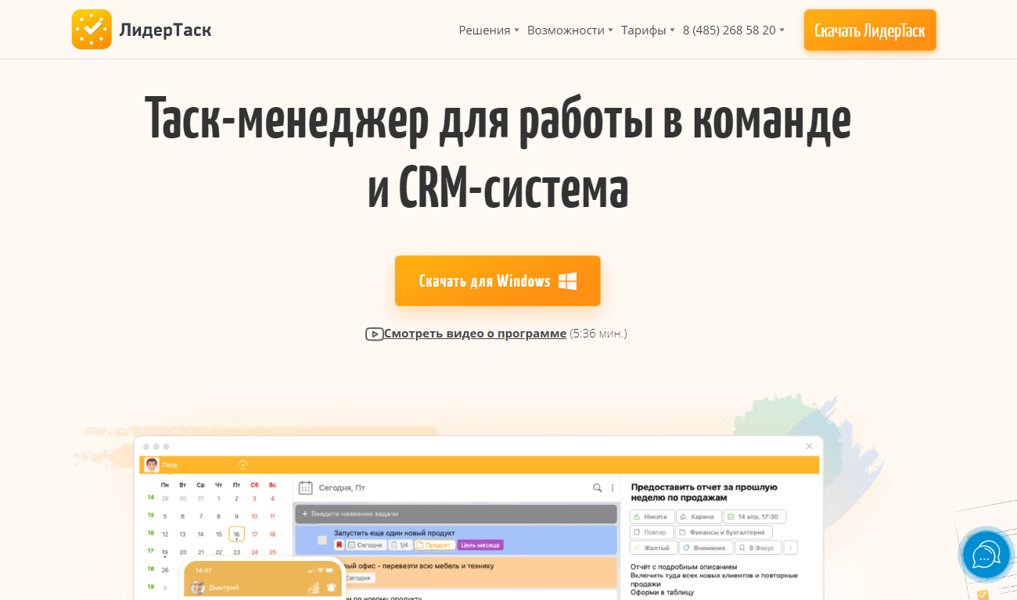Click the calendar icon beside Сегодня, Пт
The image size is (1017, 600).
[306, 487]
